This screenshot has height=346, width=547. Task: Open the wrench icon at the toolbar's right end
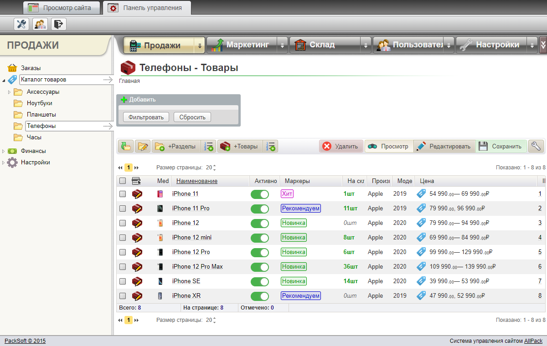click(537, 146)
